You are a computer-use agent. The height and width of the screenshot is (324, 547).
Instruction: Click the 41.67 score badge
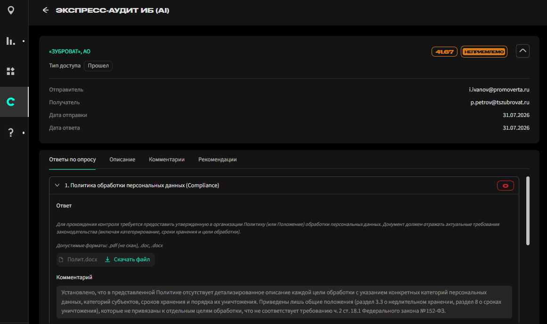coord(444,52)
